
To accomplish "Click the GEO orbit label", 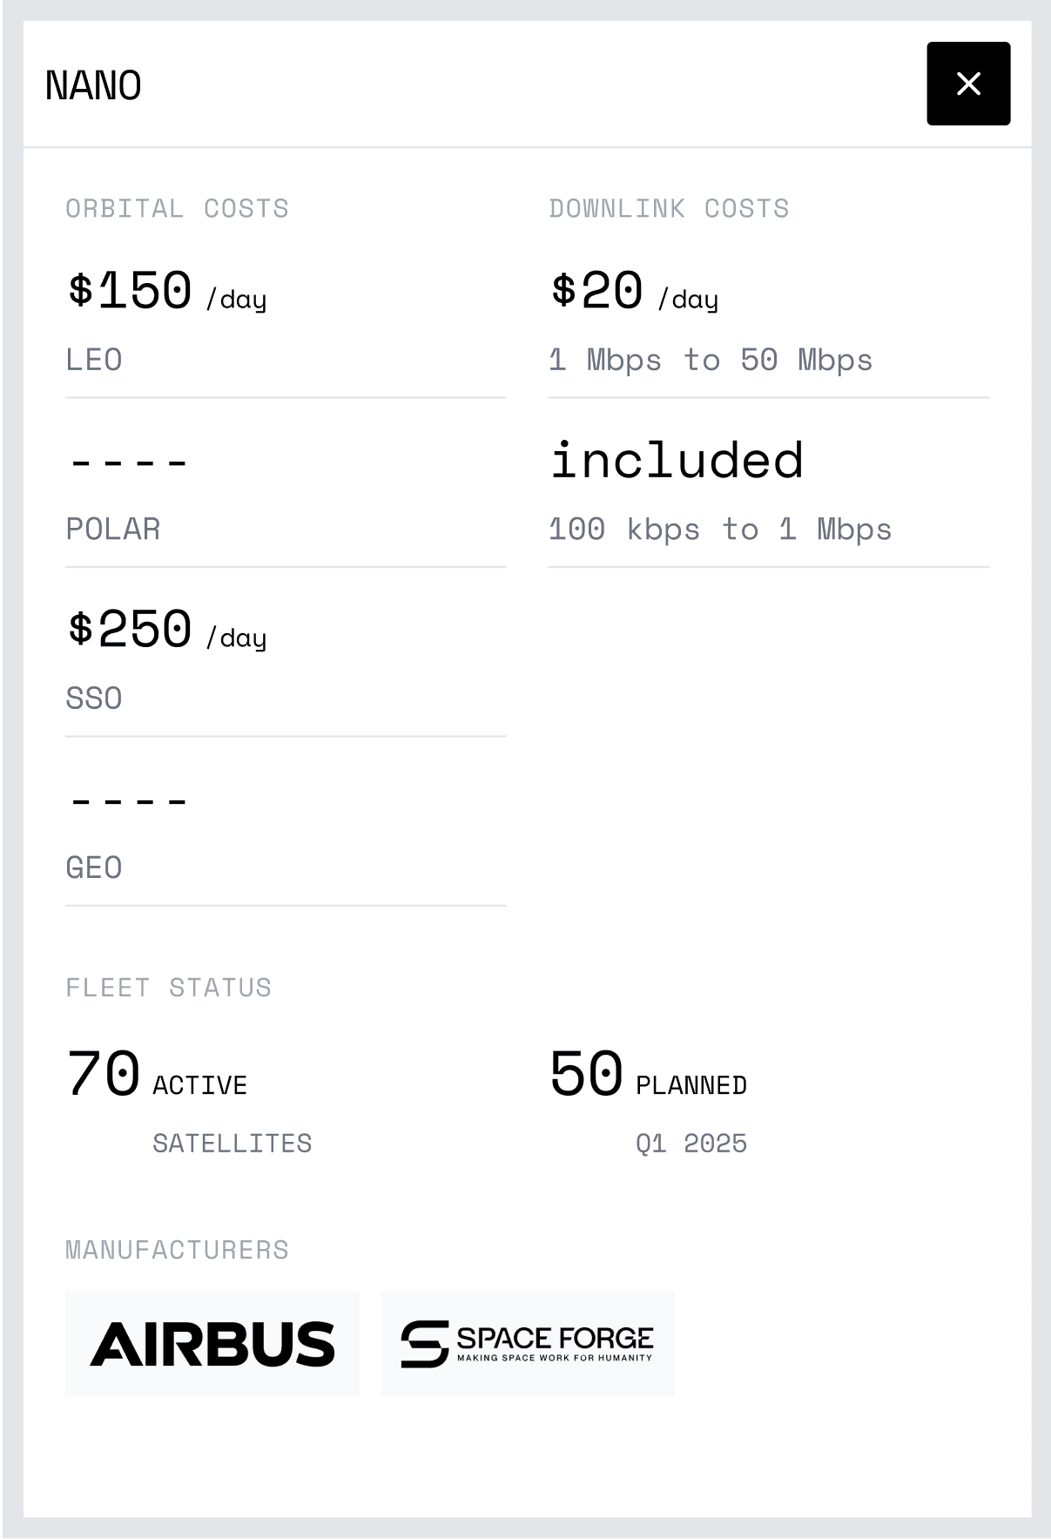I will coord(94,868).
